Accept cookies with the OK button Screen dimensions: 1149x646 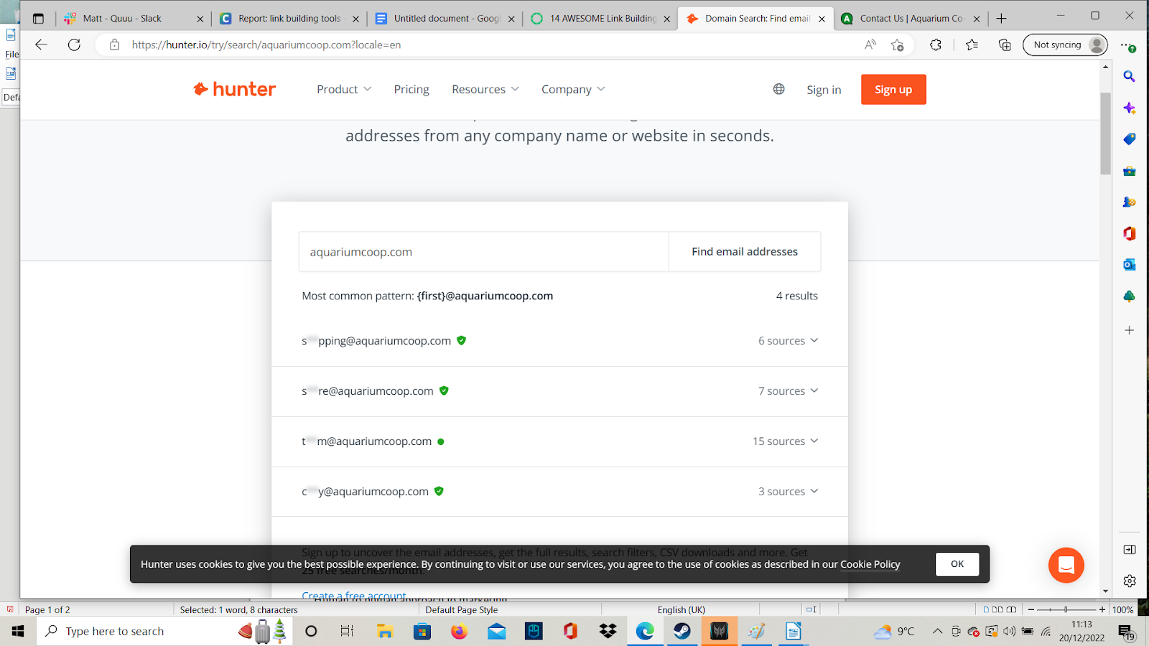point(957,564)
